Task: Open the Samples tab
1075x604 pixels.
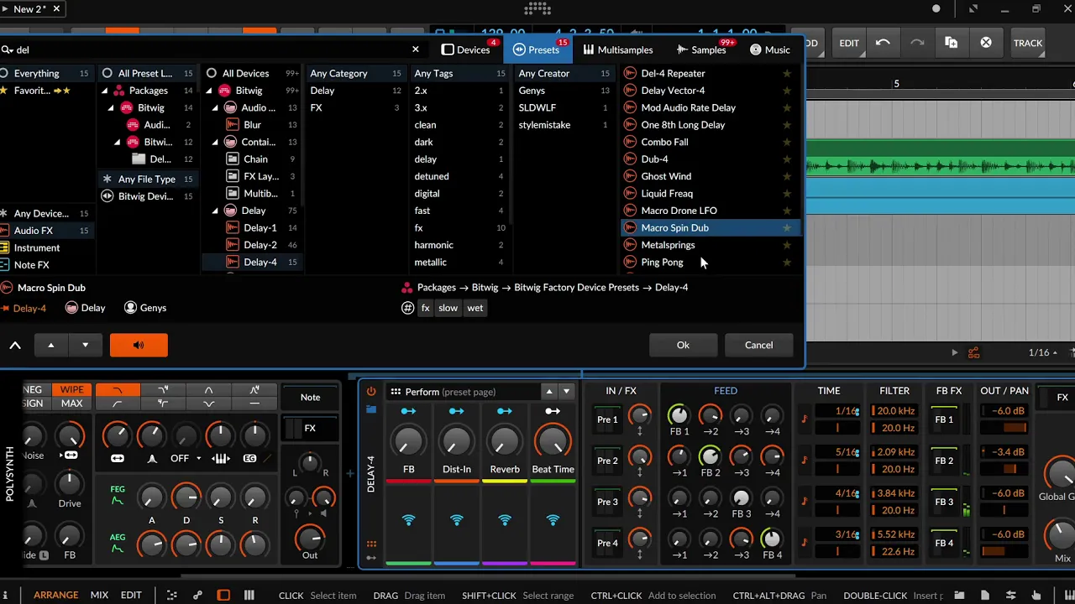Action: pyautogui.click(x=701, y=49)
